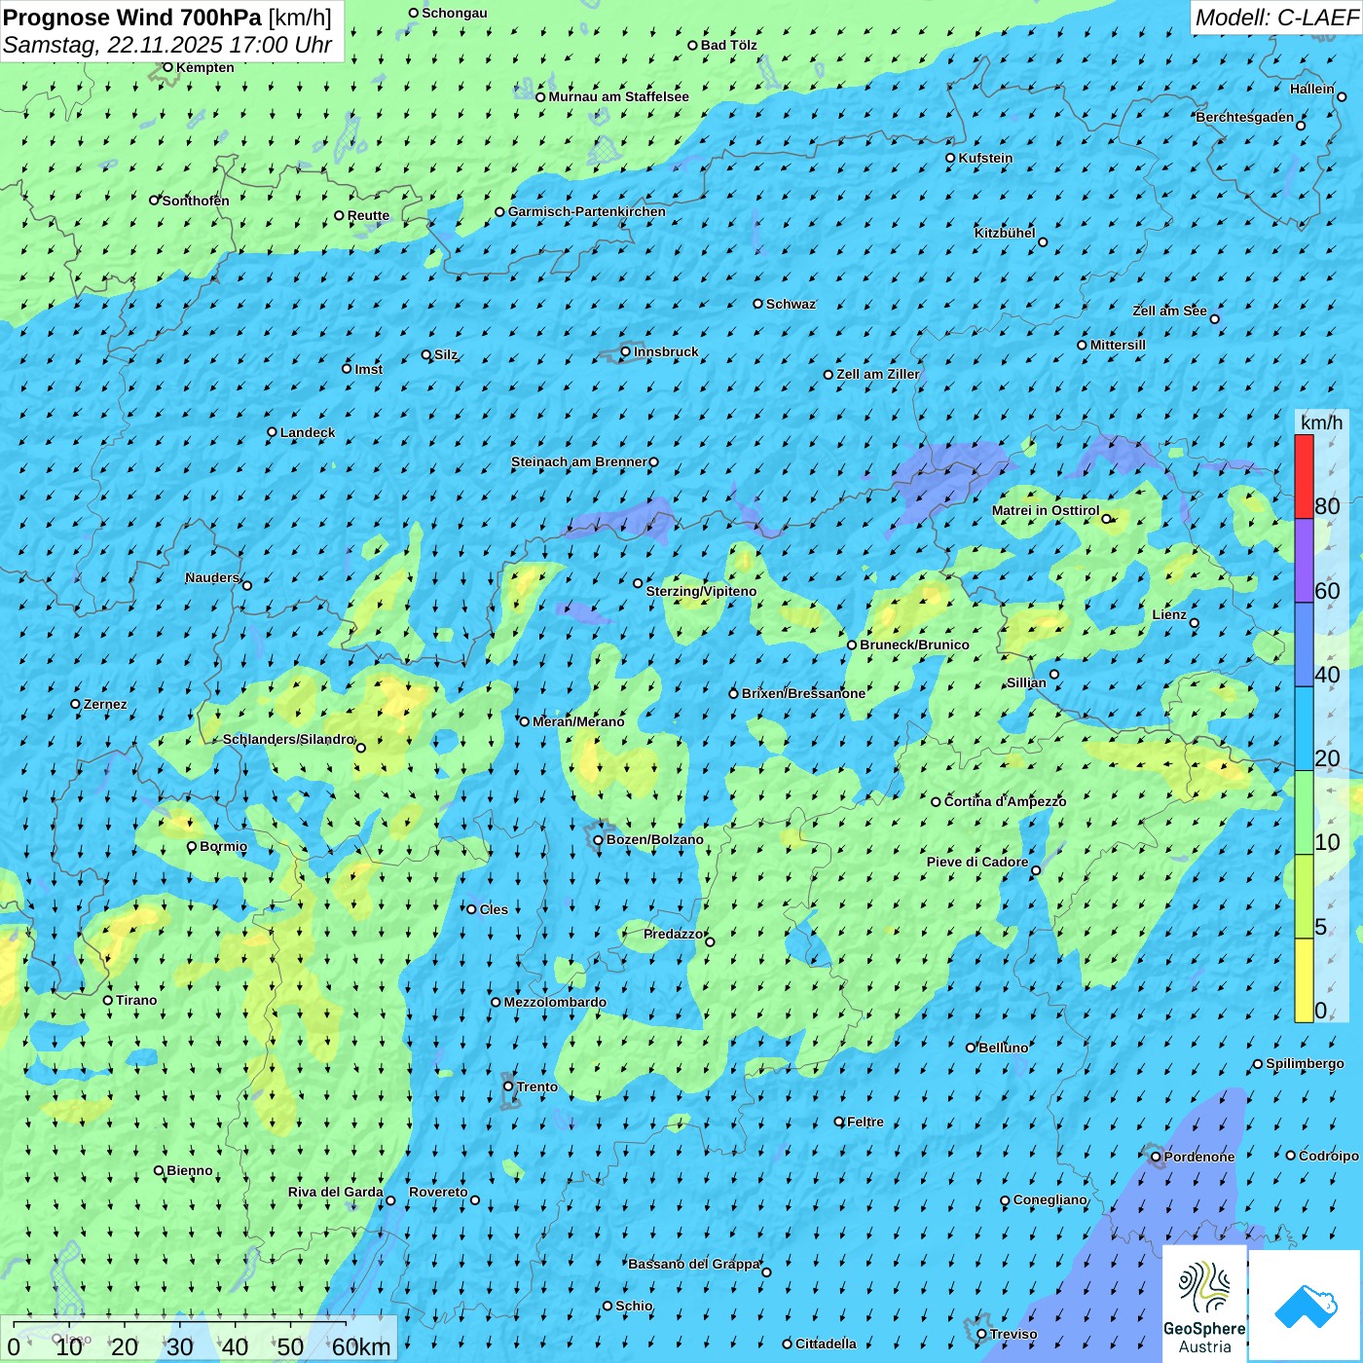Image resolution: width=1363 pixels, height=1363 pixels.
Task: Click the GeoSphere Austria logo
Action: click(x=1204, y=1303)
